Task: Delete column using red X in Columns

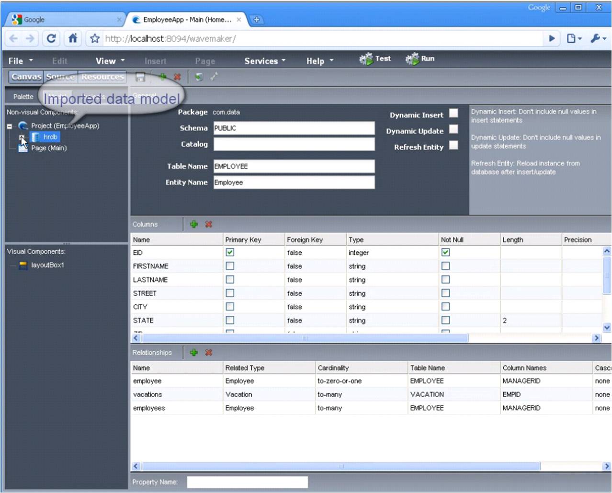Action: coord(209,224)
